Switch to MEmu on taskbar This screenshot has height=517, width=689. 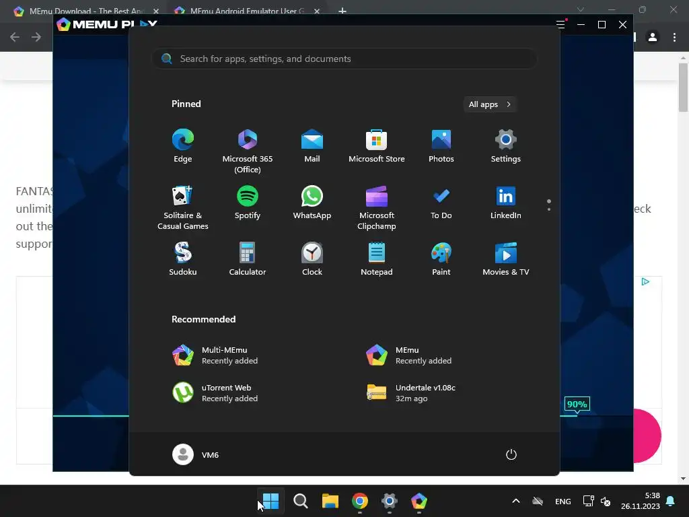(x=419, y=501)
